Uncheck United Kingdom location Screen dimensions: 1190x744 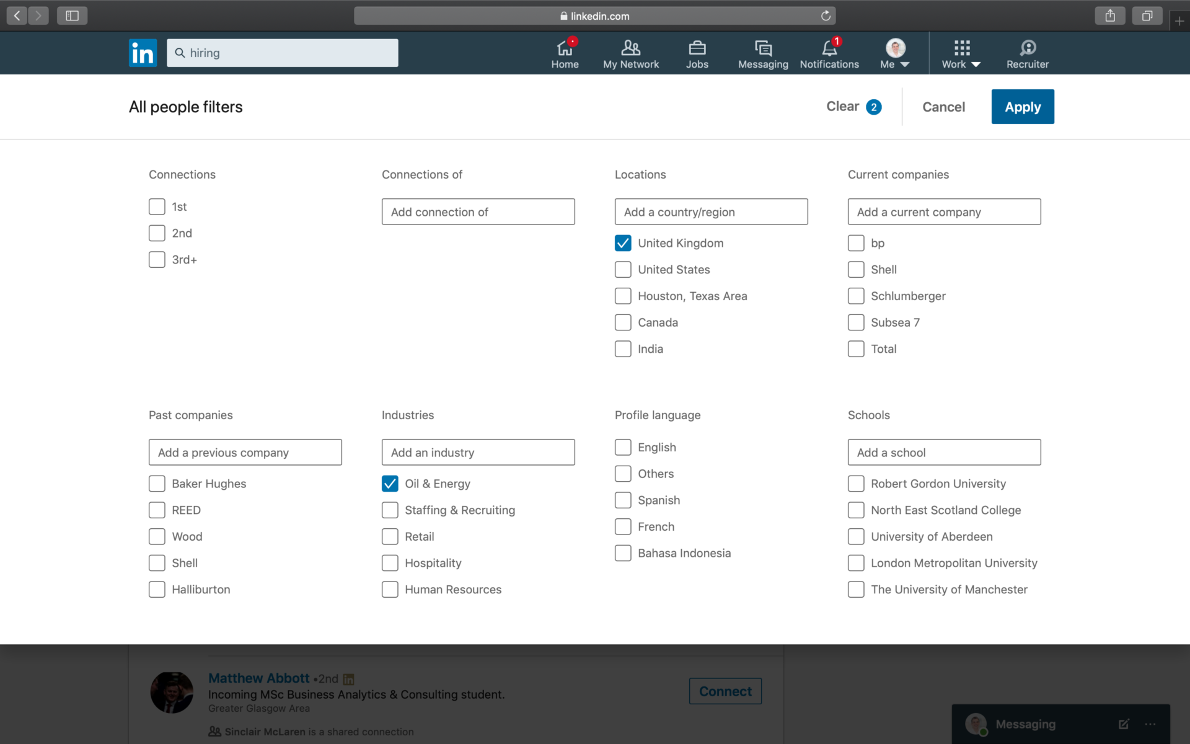coord(623,243)
